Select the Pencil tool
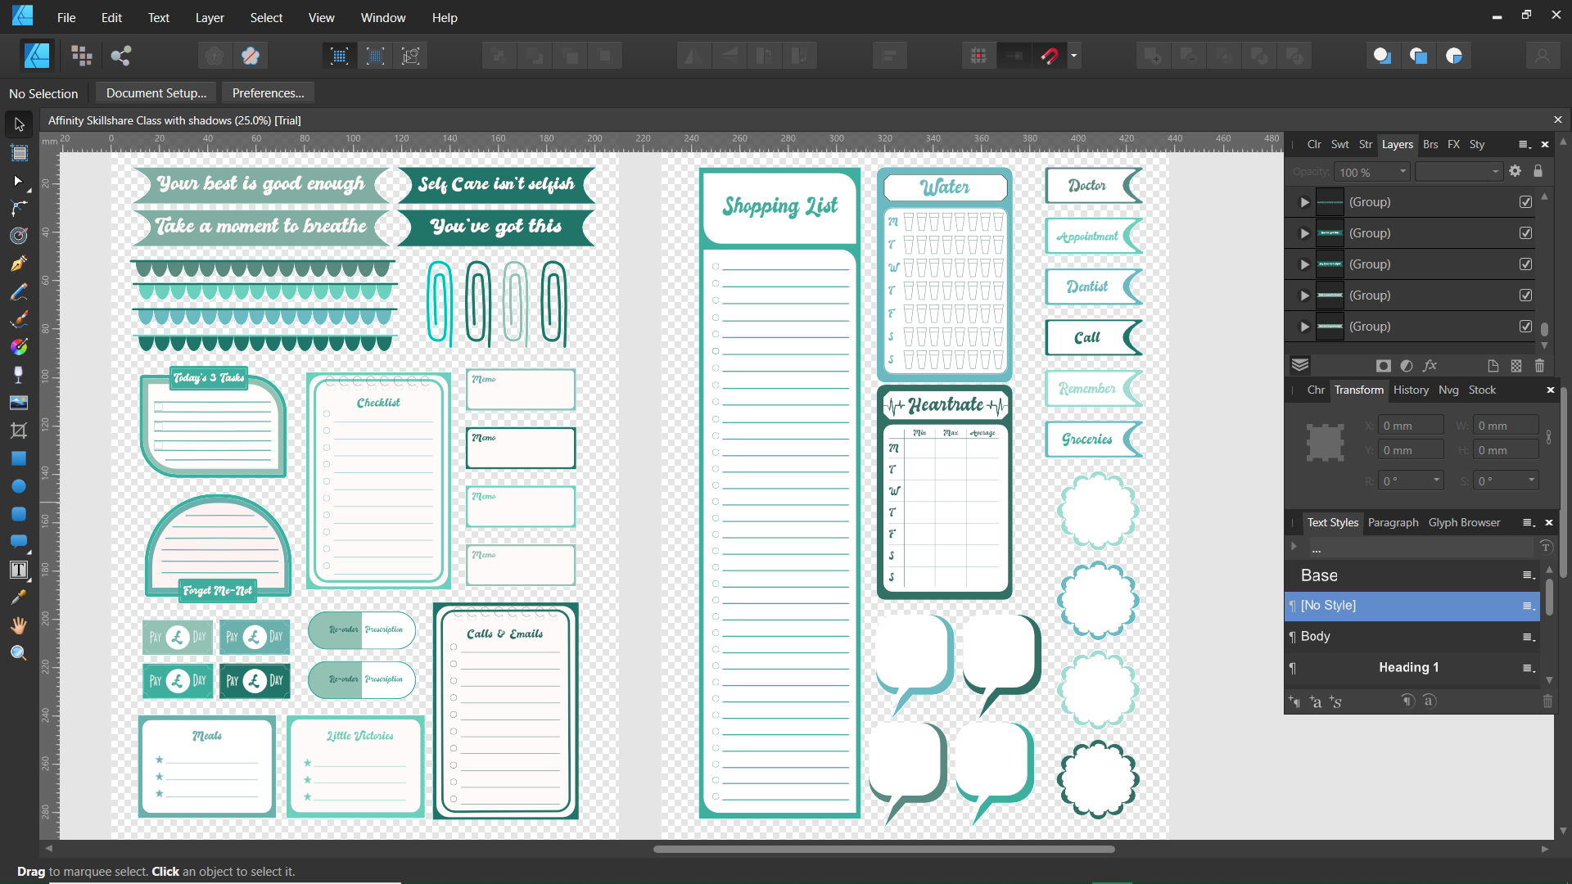The width and height of the screenshot is (1572, 884). tap(19, 291)
